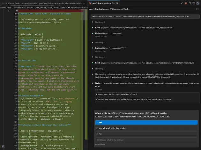The image size is (201, 150).
Task: Click the 'Allow write to' permission question text
Action: pyautogui.click(x=133, y=115)
